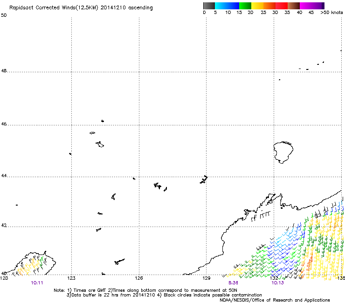Click the cyan-blue 5-15 knots legend segment
The image size is (345, 303).
click(227, 6)
